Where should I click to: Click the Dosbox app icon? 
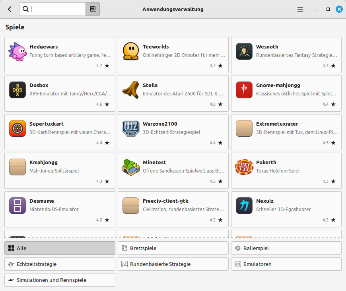point(17,90)
